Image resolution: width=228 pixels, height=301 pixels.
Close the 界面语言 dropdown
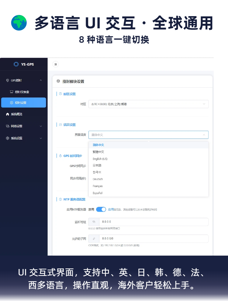148,135
